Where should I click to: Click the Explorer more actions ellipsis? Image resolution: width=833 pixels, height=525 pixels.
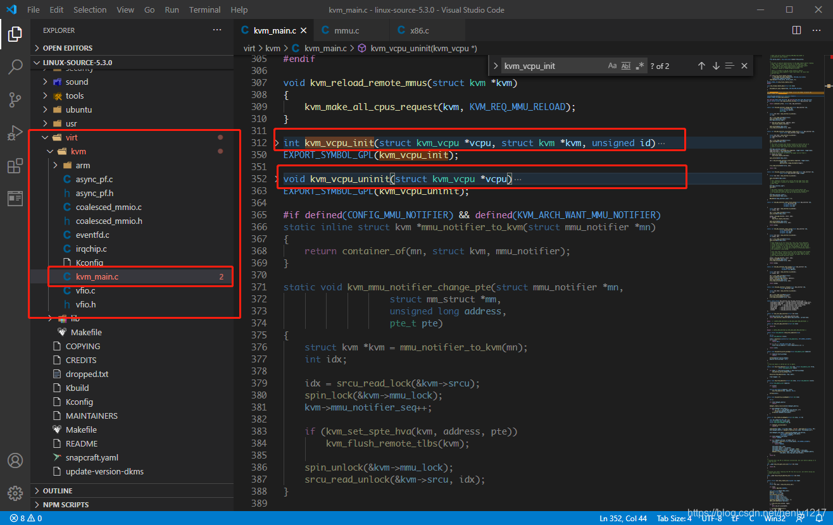coord(217,30)
